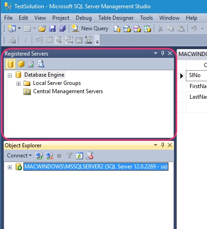Click the Disconnect server icon
This screenshot has height=229, width=207.
pyautogui.click(x=49, y=156)
